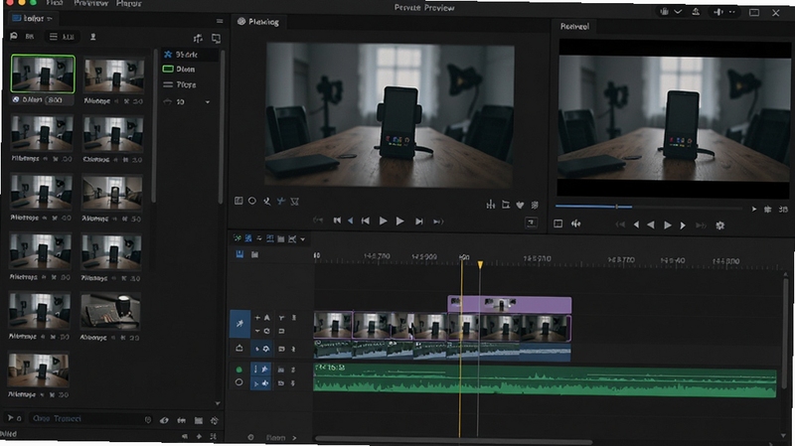This screenshot has width=795, height=446.
Task: Click the window layout icon left of the close X
Action: [754, 12]
